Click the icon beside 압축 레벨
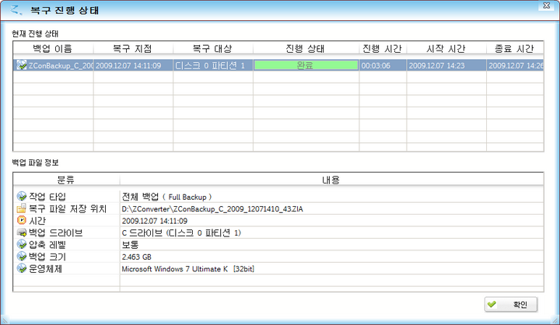This screenshot has width=560, height=325. pyautogui.click(x=22, y=244)
